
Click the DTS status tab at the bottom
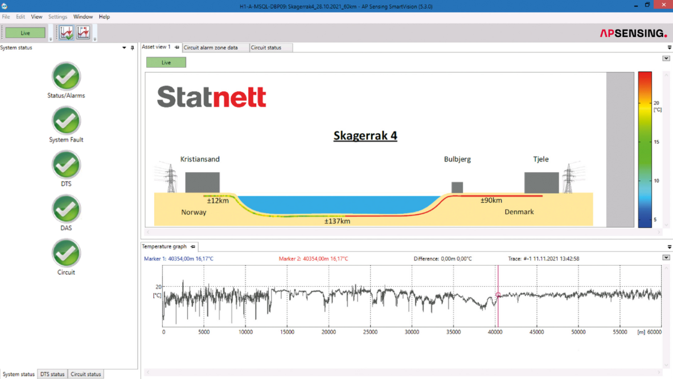tap(52, 374)
